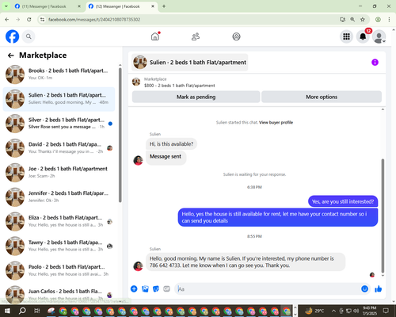This screenshot has height=317, width=396.
Task: Click More options button
Action: (x=322, y=97)
